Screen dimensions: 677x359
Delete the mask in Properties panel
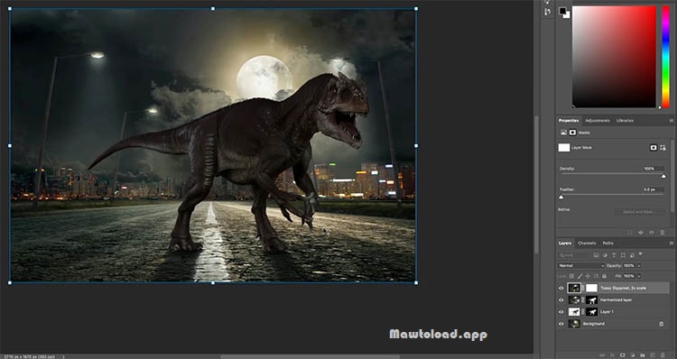[x=663, y=233]
